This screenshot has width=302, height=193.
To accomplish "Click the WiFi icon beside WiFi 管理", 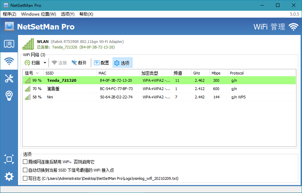I will click(x=293, y=27).
